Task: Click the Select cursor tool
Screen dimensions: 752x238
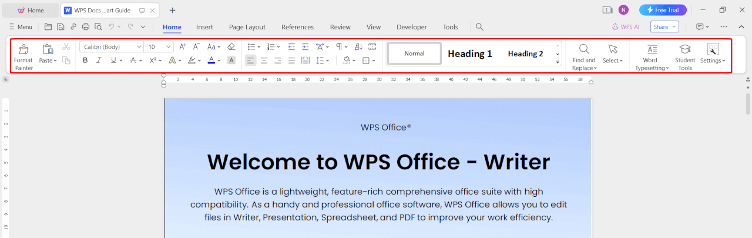Action: point(613,49)
